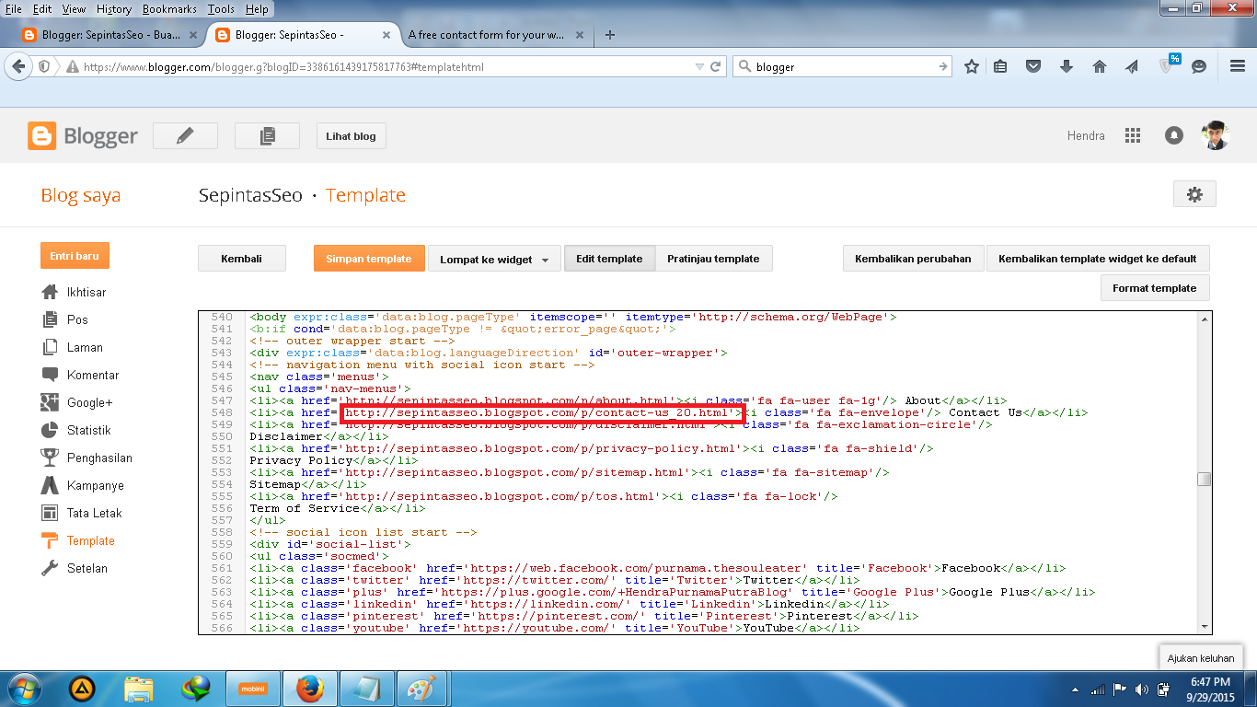
Task: Click the Entri baru button
Action: point(75,256)
